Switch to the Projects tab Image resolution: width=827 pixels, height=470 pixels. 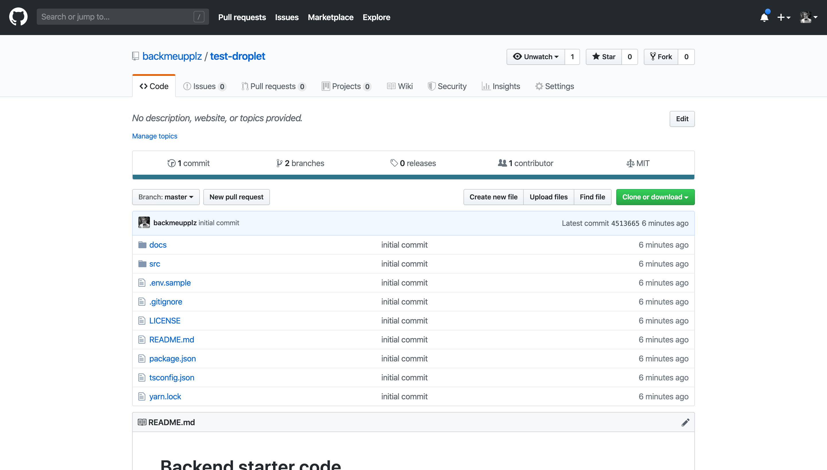(x=346, y=86)
